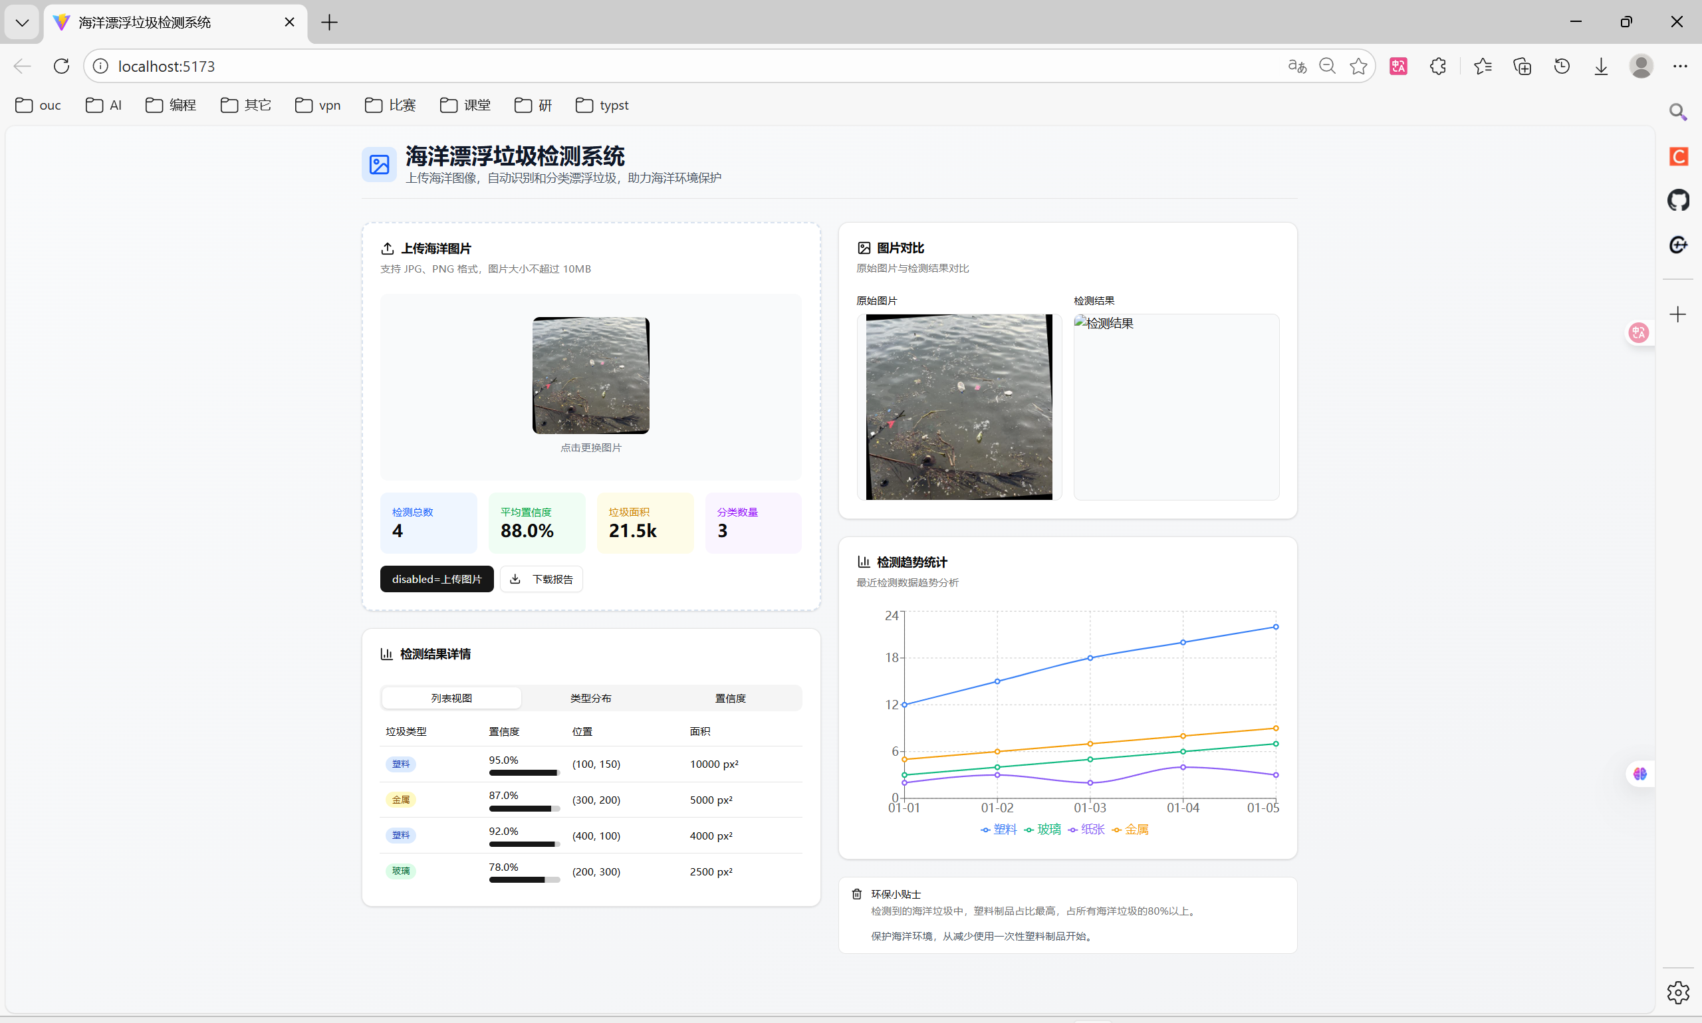Expand the 比赛 bookmarks folder

[390, 105]
